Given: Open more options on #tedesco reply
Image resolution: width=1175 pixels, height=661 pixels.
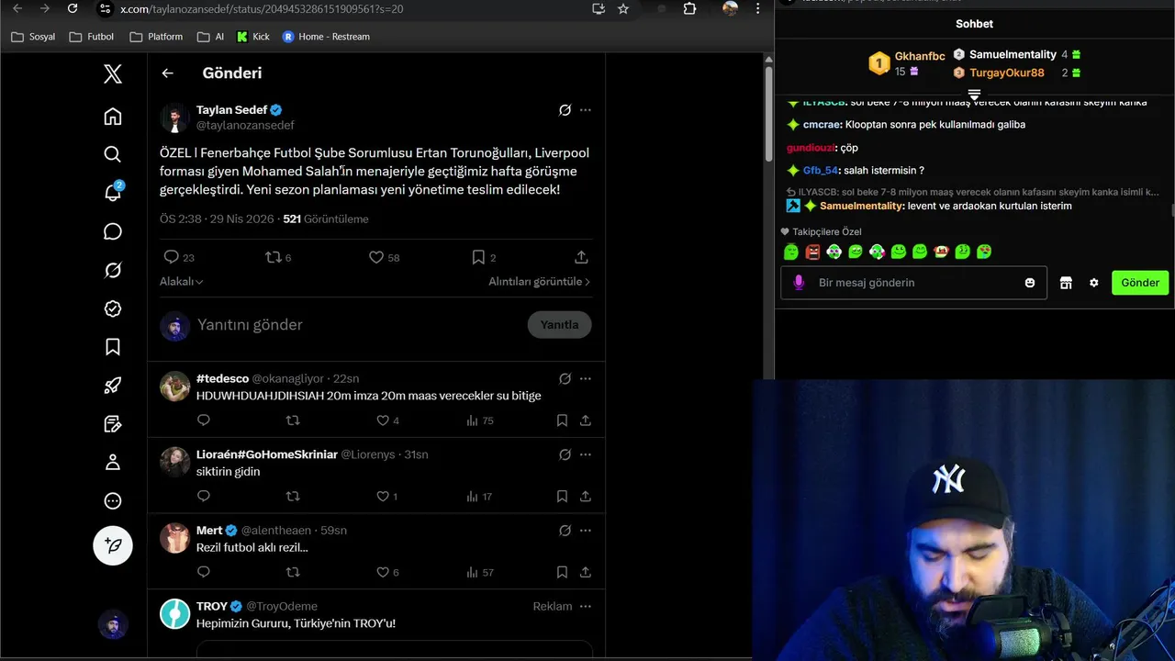Looking at the screenshot, I should [x=586, y=379].
